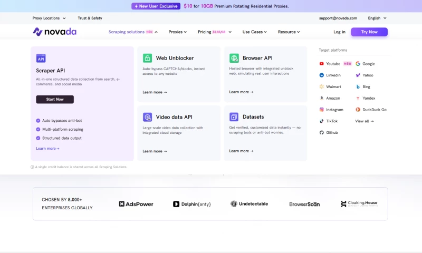Click the Amazon platform icon
The image size is (422, 253).
(x=321, y=98)
